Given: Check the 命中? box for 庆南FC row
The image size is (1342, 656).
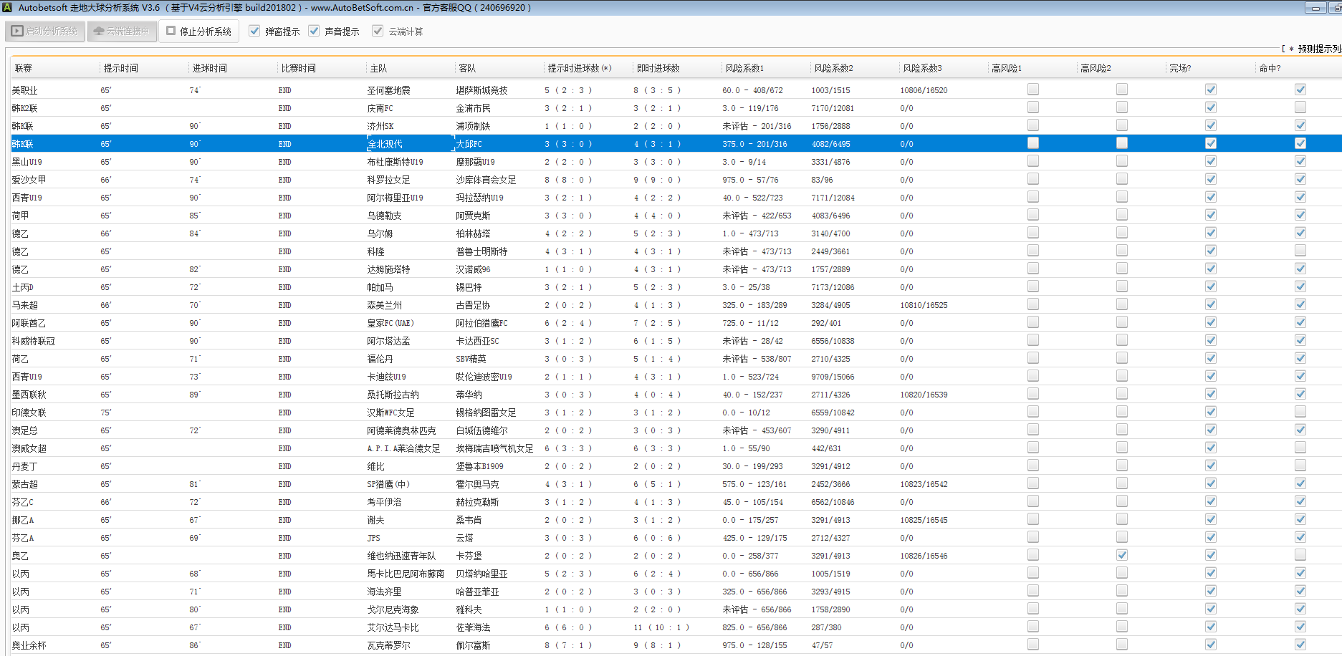Looking at the screenshot, I should [x=1300, y=107].
